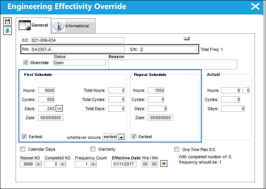266x189 pixels.
Task: Click the Actual Hours main field
Action: coord(231,90)
